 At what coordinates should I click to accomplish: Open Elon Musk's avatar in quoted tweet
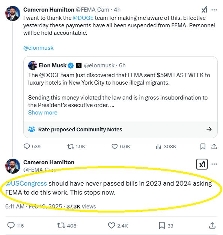pos(33,65)
